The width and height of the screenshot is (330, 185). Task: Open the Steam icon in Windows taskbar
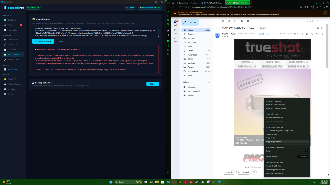pyautogui.click(x=196, y=182)
